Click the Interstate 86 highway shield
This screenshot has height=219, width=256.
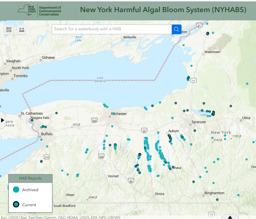tap(131, 180)
